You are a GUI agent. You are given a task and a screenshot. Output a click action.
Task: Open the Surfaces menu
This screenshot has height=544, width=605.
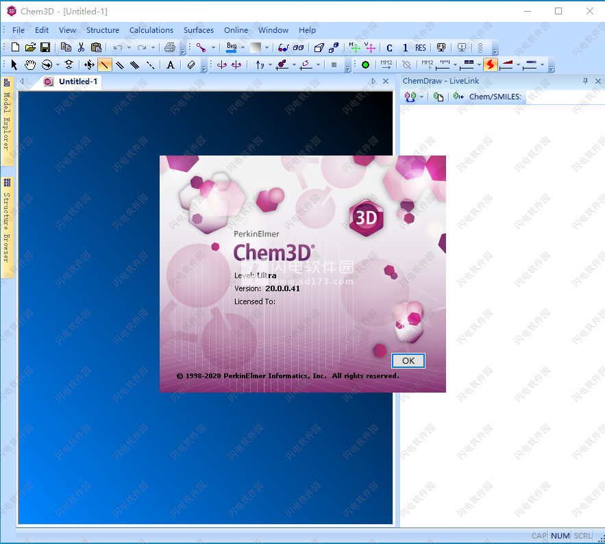199,30
